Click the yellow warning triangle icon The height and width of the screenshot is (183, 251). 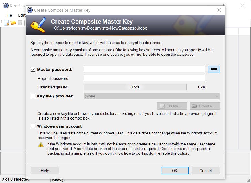[x=41, y=145]
